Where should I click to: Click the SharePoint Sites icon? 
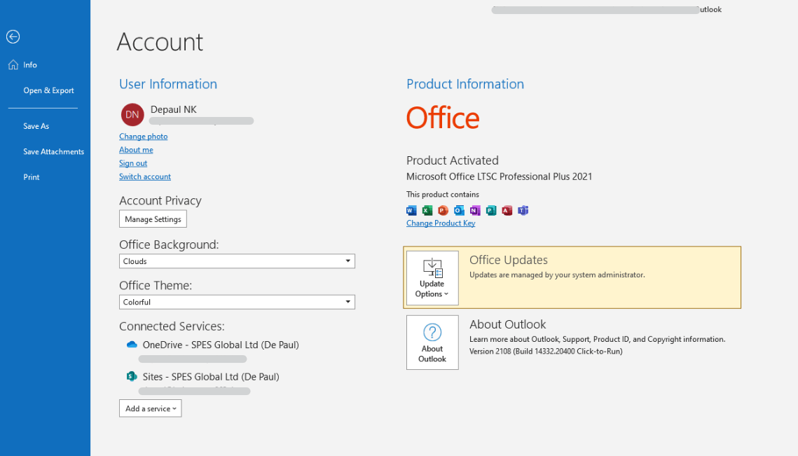pos(132,377)
